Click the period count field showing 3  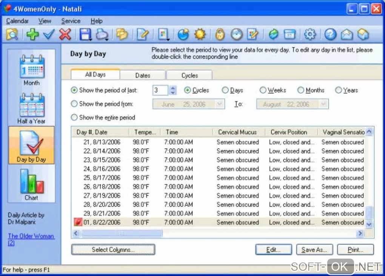tap(160, 90)
